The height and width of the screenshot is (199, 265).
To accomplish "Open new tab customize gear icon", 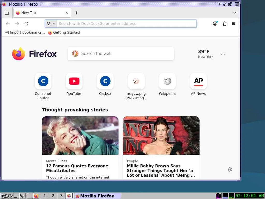I will [x=230, y=169].
